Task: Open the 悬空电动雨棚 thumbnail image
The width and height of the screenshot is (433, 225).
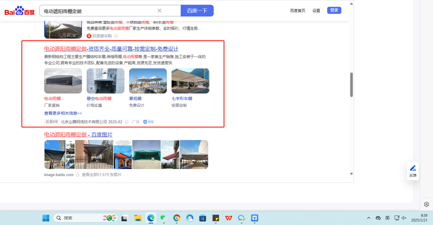Action: 106,81
